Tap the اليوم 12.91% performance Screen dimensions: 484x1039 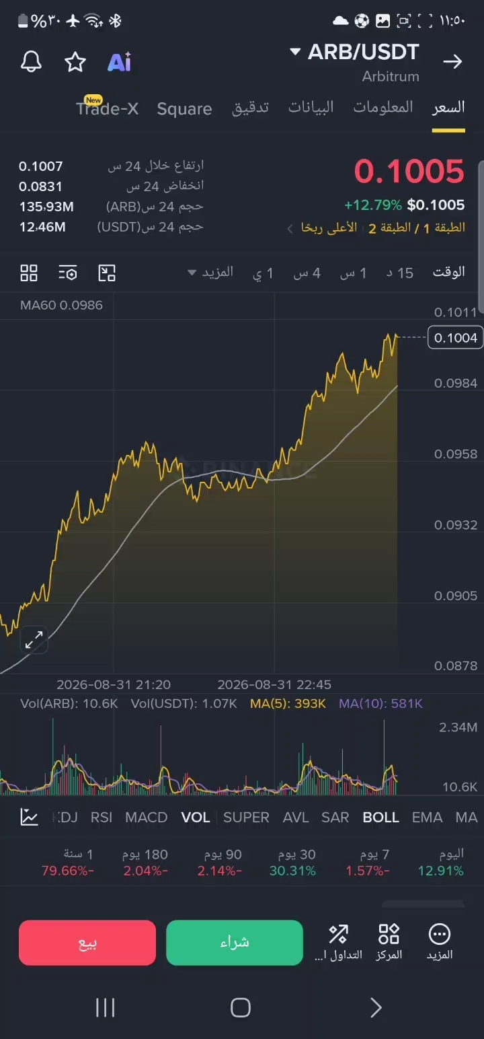coord(441,863)
